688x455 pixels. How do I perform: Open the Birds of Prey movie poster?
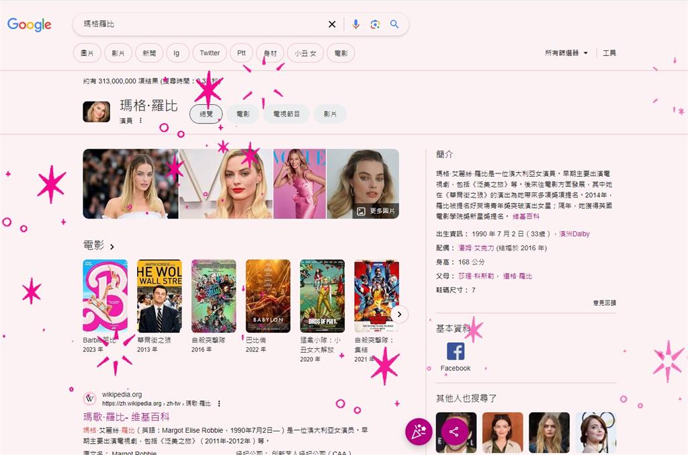322,296
